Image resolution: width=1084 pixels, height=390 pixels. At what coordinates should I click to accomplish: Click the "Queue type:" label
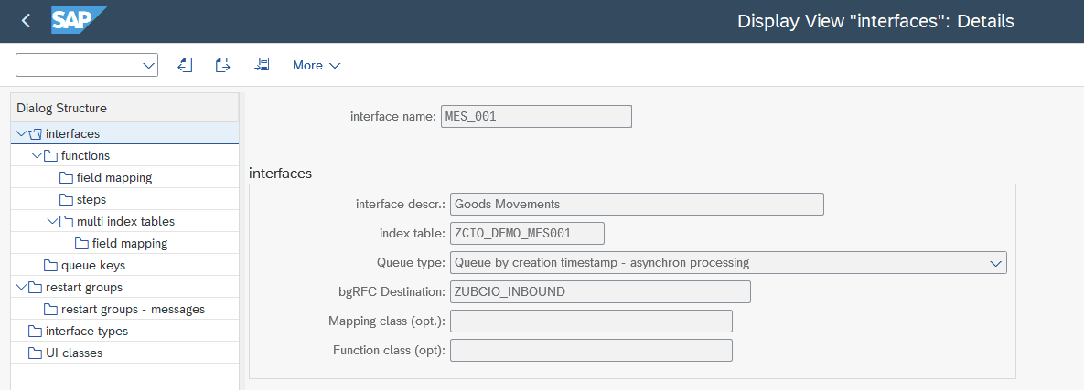412,262
